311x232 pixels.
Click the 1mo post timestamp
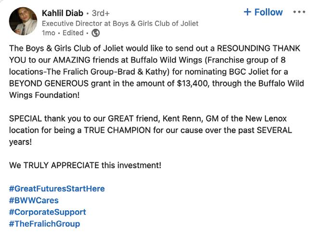(49, 33)
